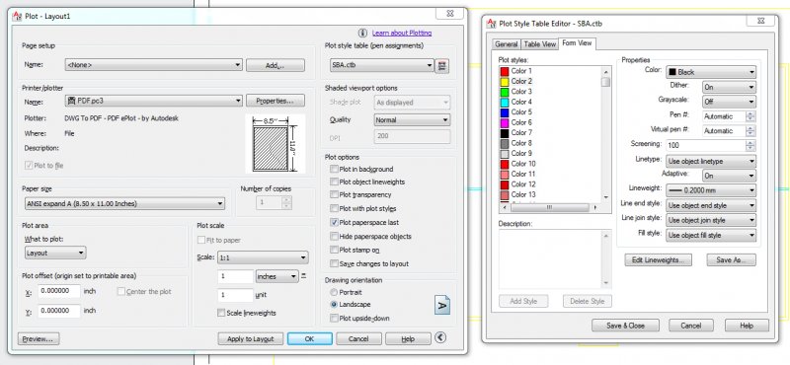Open the Scale 1:1 dropdown

click(263, 257)
